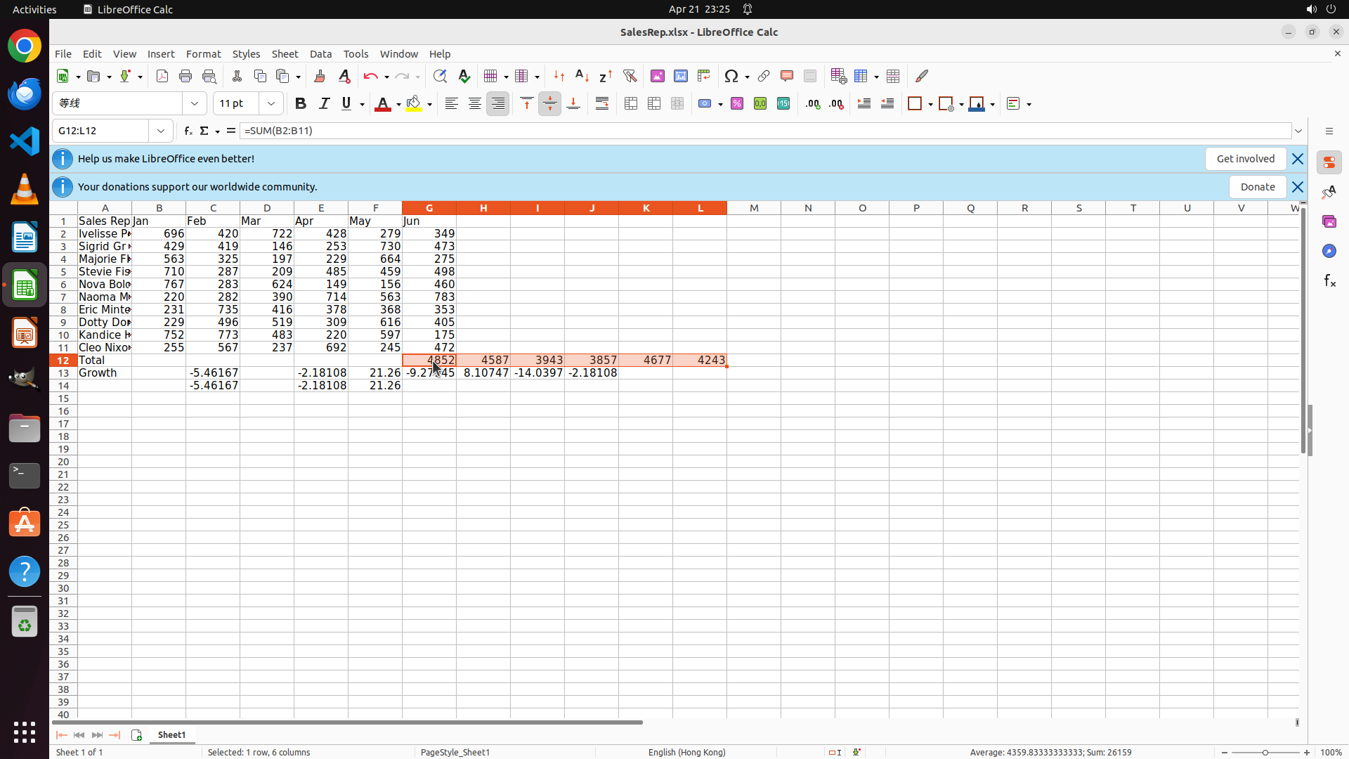Click the Donate button
Viewport: 1349px width, 759px height.
click(1257, 187)
